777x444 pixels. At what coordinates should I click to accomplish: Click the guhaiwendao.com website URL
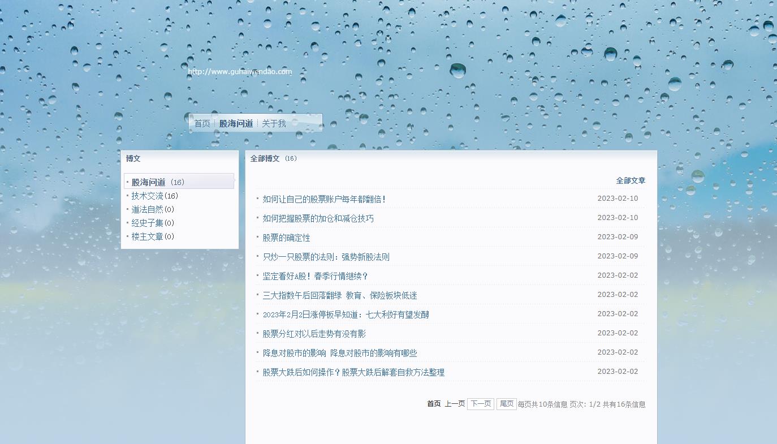[x=240, y=72]
